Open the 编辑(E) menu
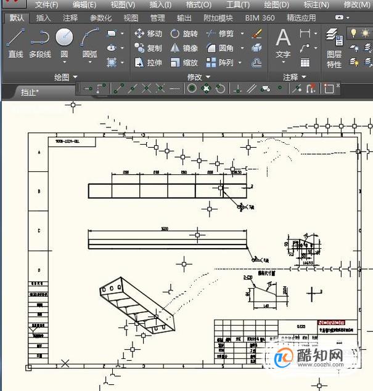 [84, 5]
